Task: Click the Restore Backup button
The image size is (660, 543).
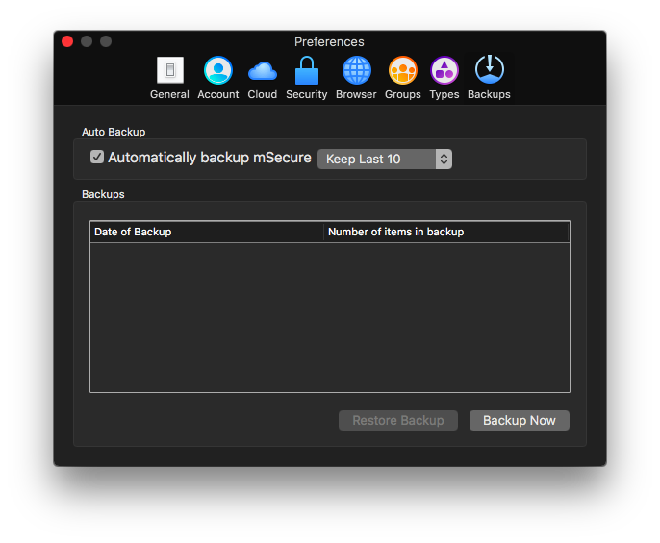Action: (x=398, y=421)
